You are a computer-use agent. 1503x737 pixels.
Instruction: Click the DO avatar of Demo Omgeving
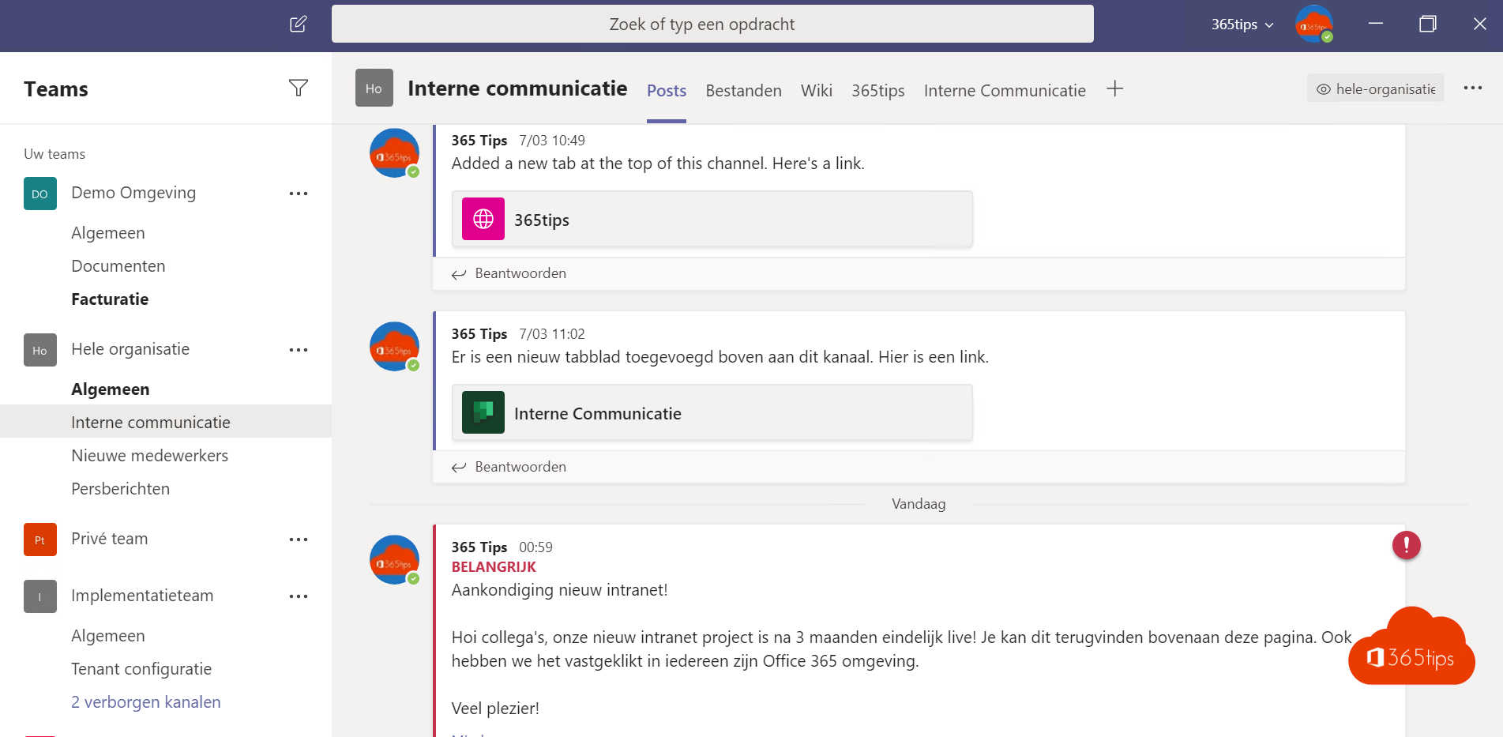point(40,194)
